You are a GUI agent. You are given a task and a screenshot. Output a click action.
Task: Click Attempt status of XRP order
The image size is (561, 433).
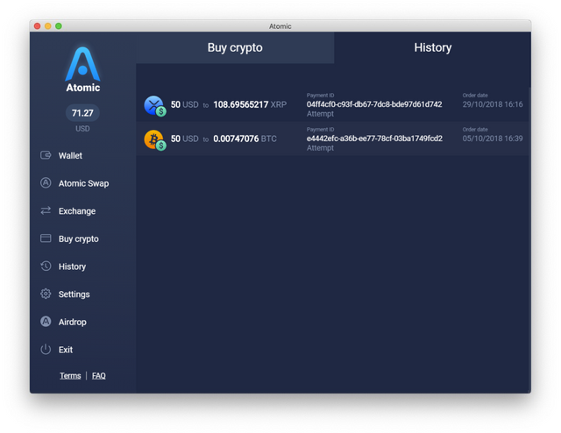pyautogui.click(x=320, y=114)
